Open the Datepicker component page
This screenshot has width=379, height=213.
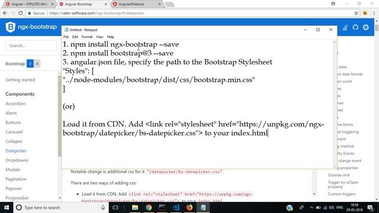pyautogui.click(x=16, y=151)
